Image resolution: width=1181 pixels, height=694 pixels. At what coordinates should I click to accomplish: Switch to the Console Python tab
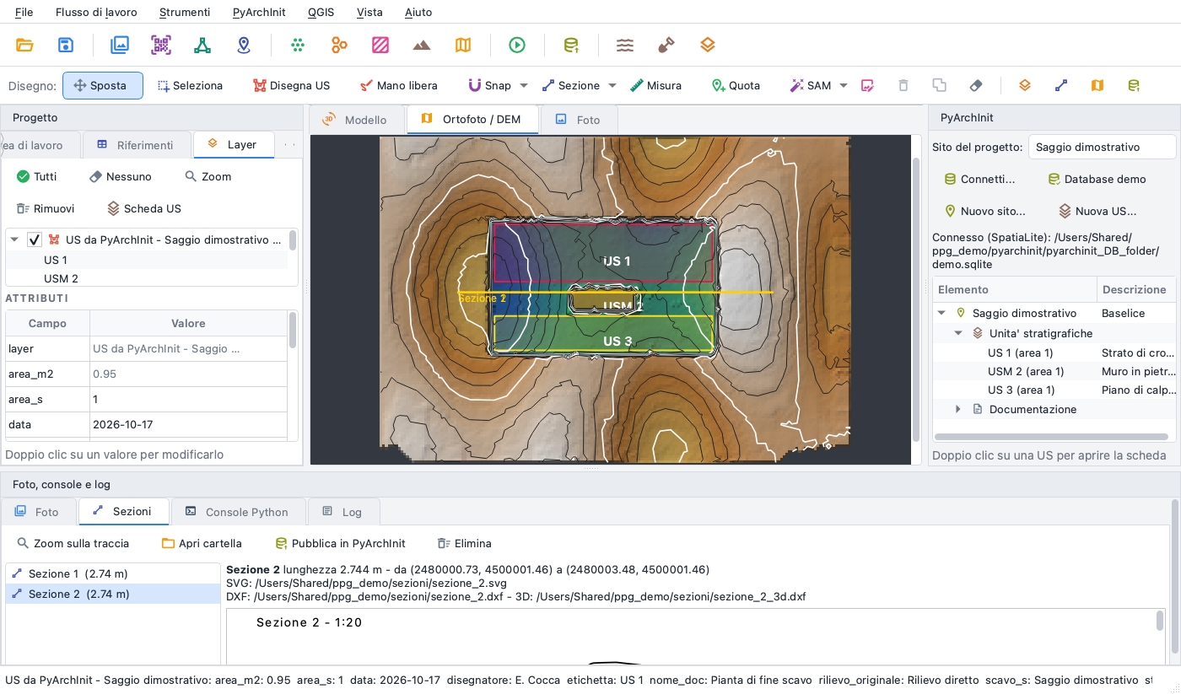[238, 512]
